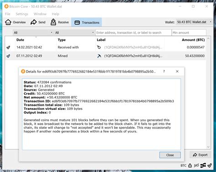The width and height of the screenshot is (216, 172).
Task: Click the Net amount line in details
Action: (x=51, y=98)
